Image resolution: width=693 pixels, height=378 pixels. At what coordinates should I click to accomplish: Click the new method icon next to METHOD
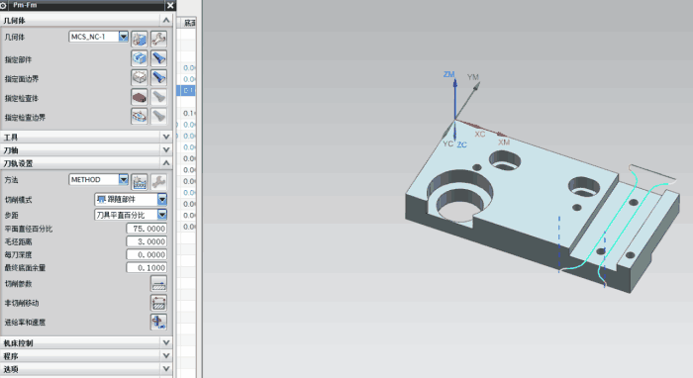[140, 181]
